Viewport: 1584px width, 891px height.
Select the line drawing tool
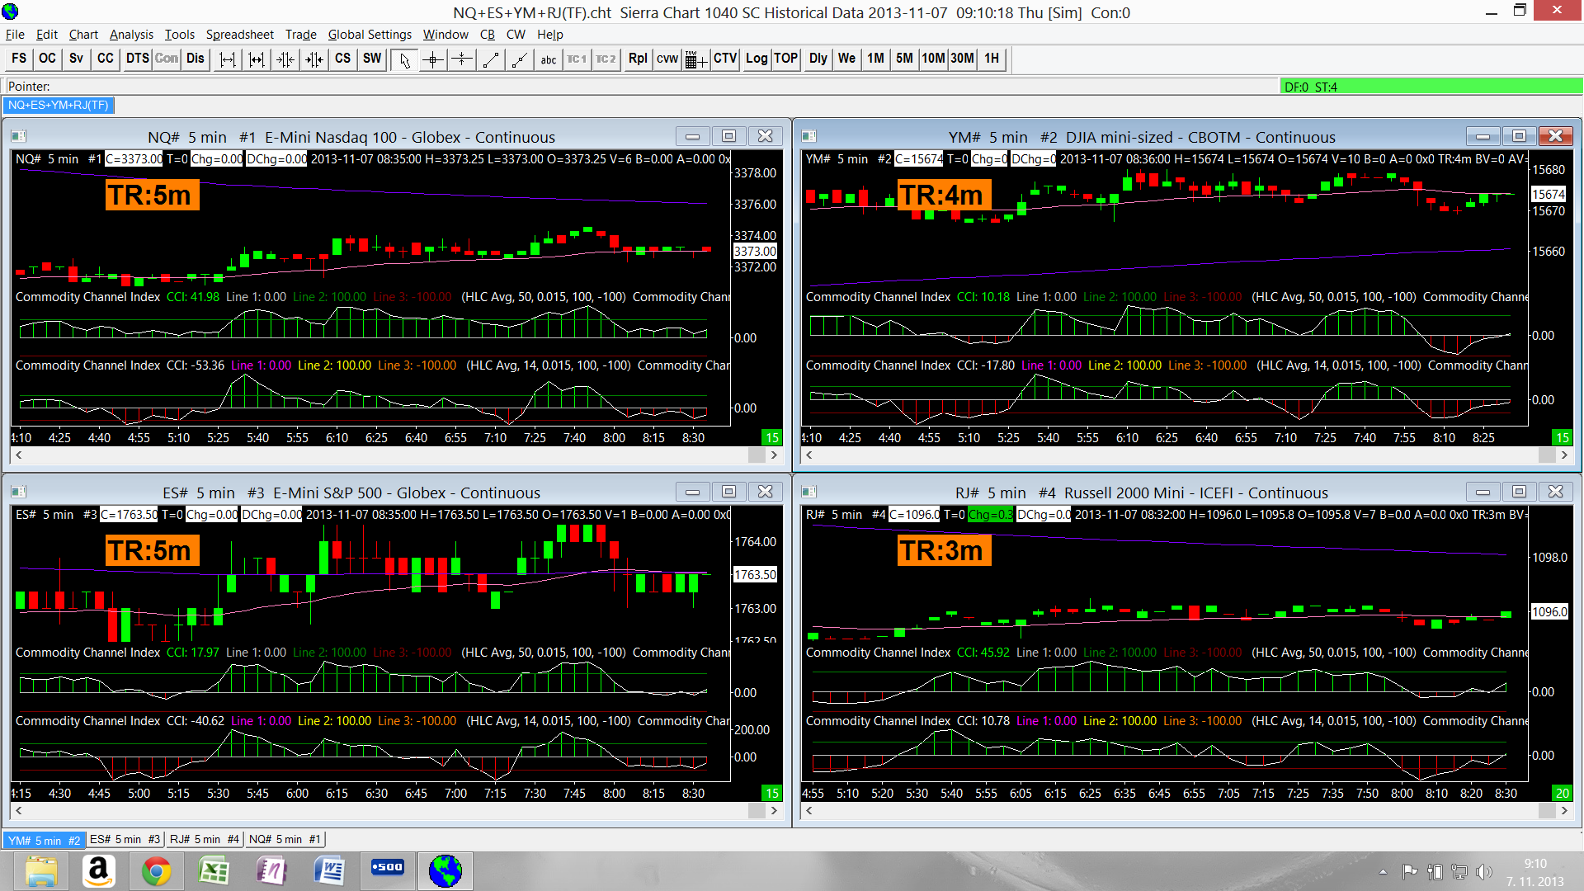tap(491, 59)
